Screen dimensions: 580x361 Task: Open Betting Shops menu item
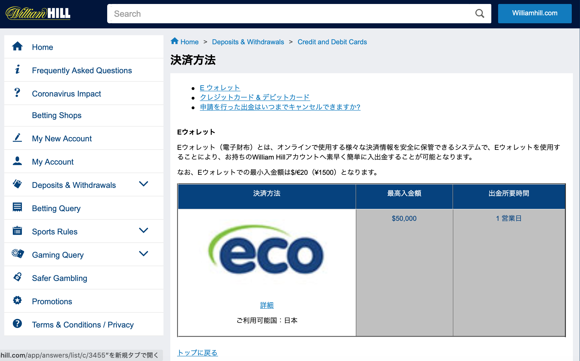pyautogui.click(x=84, y=116)
